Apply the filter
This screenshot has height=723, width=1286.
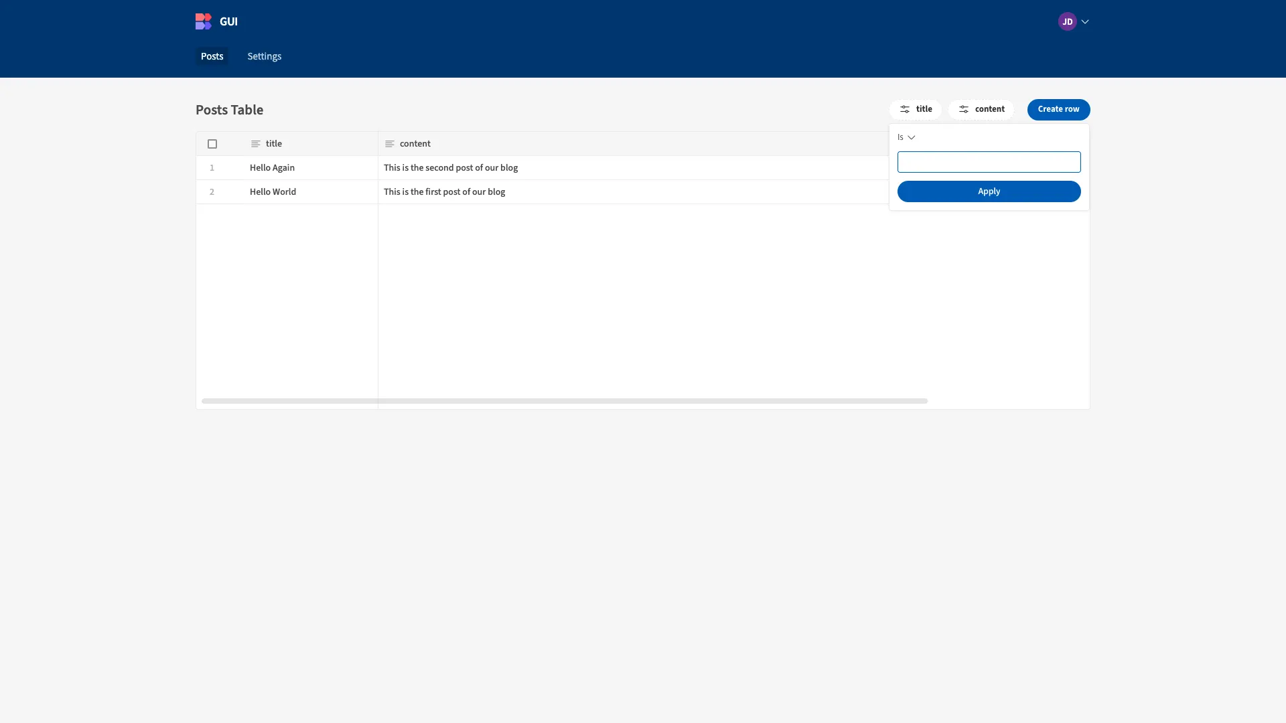click(x=989, y=191)
